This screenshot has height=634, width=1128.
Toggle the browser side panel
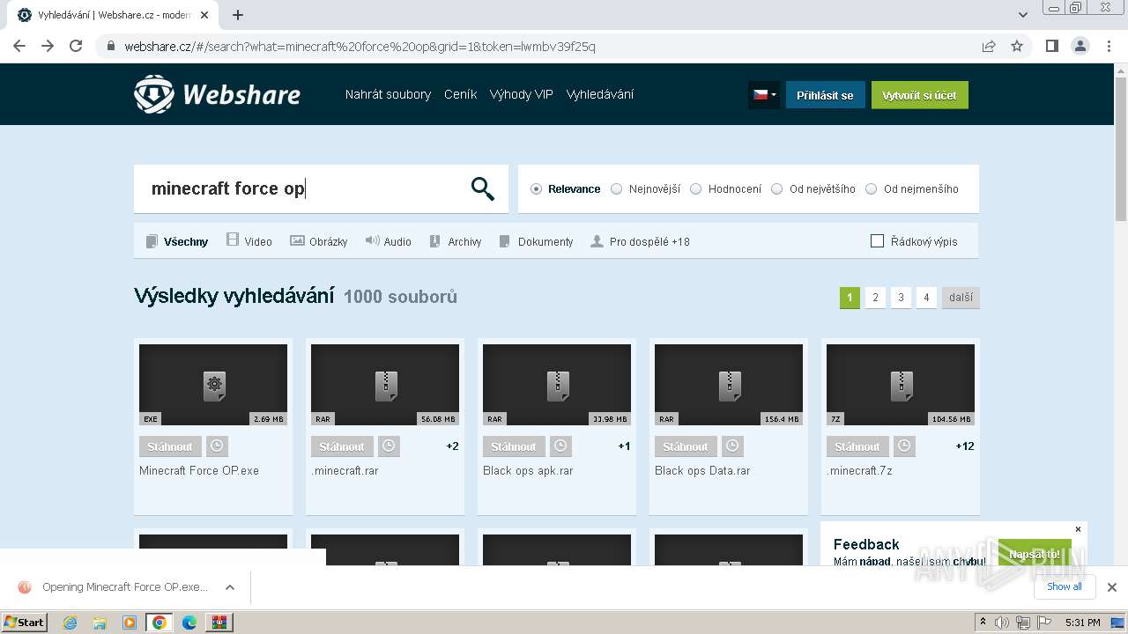tap(1051, 46)
